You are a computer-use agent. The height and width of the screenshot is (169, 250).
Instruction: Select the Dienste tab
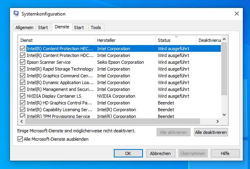62,27
